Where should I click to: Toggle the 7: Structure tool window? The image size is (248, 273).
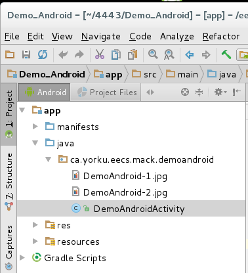9,182
